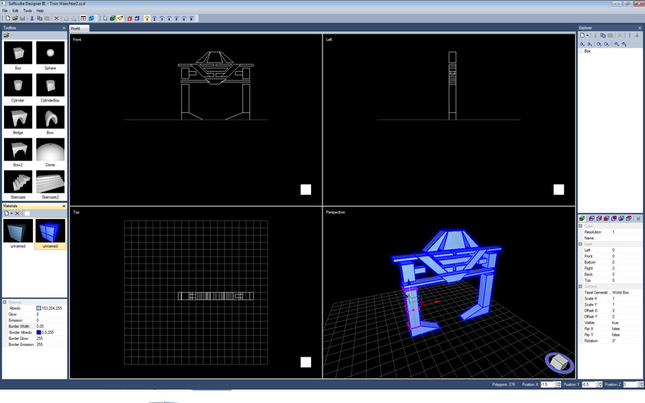Collapse the Material property group
The height and width of the screenshot is (403, 645).
[5, 302]
